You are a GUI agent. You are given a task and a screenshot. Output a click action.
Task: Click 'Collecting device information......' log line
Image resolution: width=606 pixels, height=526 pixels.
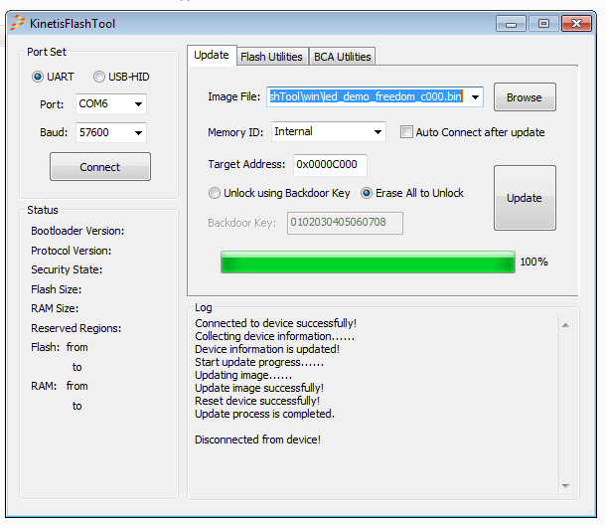coord(274,336)
